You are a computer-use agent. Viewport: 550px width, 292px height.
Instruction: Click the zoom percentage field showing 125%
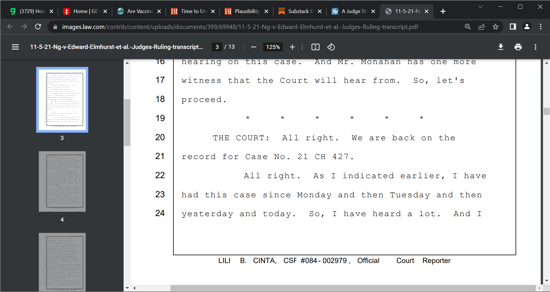pyautogui.click(x=273, y=47)
